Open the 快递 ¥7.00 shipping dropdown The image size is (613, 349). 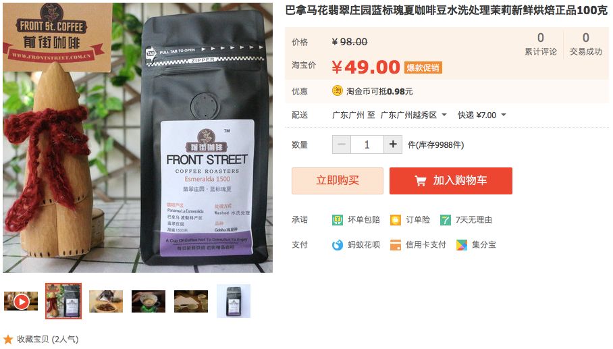pos(481,115)
